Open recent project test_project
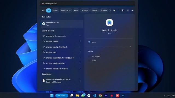The width and height of the screenshot is (175, 98). [x=96, y=56]
